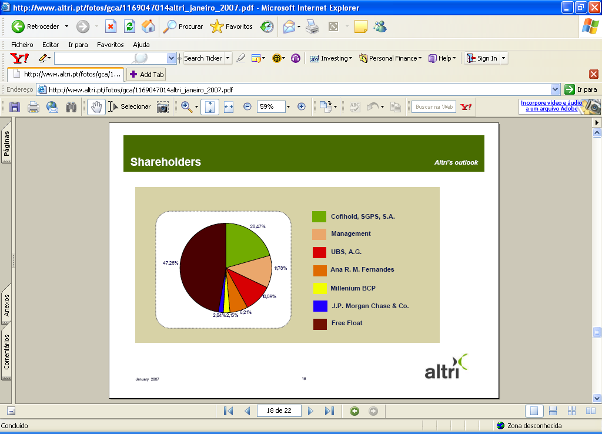Select the Zoom-in magnifier tool
The image size is (602, 434).
coord(186,107)
